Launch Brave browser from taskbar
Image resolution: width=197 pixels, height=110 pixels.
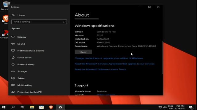click(x=51, y=107)
